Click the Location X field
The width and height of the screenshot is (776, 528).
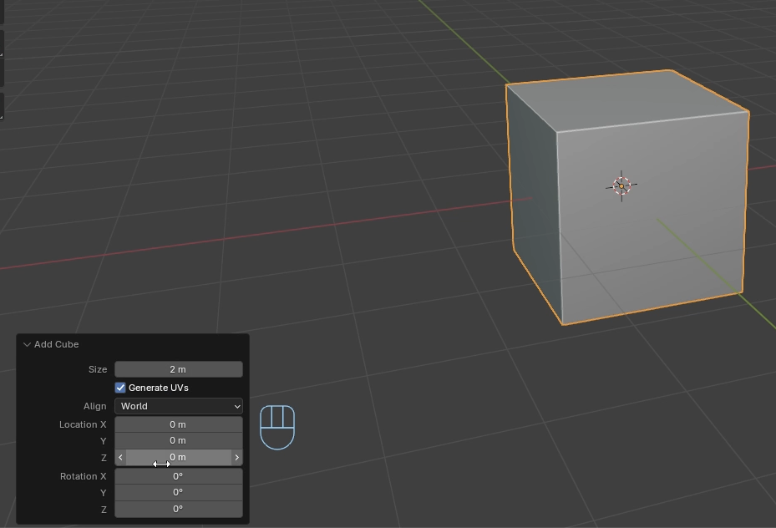pyautogui.click(x=179, y=424)
